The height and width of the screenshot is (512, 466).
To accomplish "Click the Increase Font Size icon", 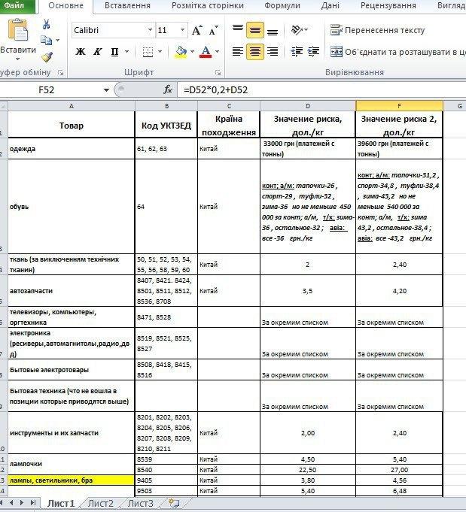I will (x=196, y=31).
